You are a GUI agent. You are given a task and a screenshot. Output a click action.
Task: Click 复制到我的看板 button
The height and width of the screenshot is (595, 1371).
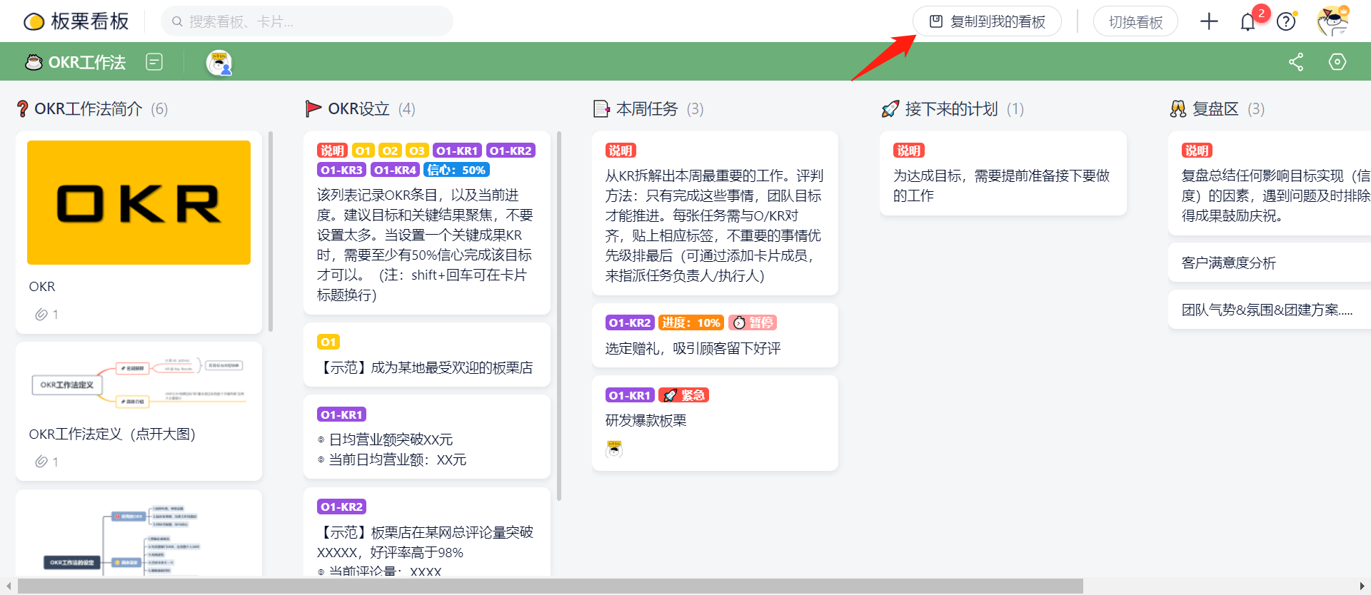point(987,21)
